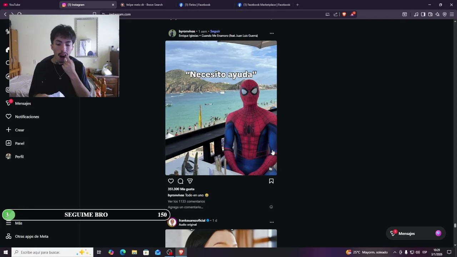Open the floating Mensajes chat button
Viewport: 457px width, 257px height.
pos(416,233)
